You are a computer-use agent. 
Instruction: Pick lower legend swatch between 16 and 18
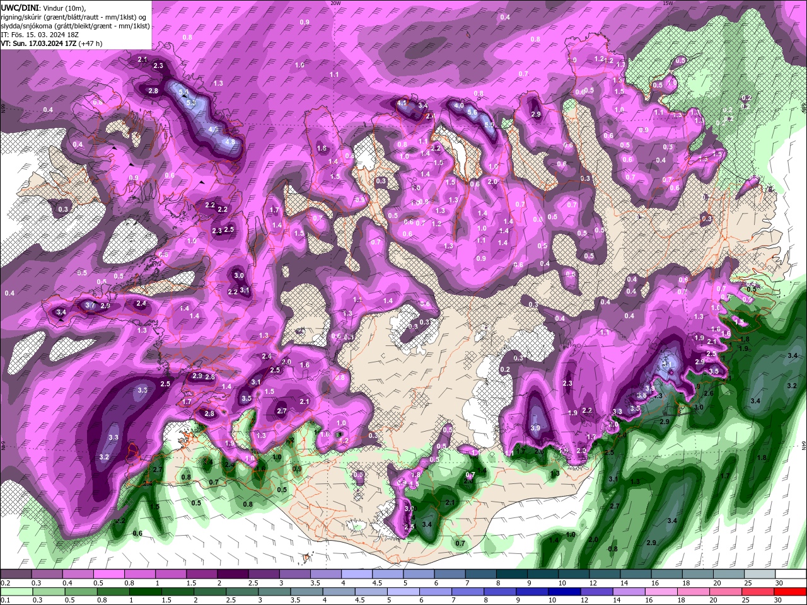(x=662, y=592)
